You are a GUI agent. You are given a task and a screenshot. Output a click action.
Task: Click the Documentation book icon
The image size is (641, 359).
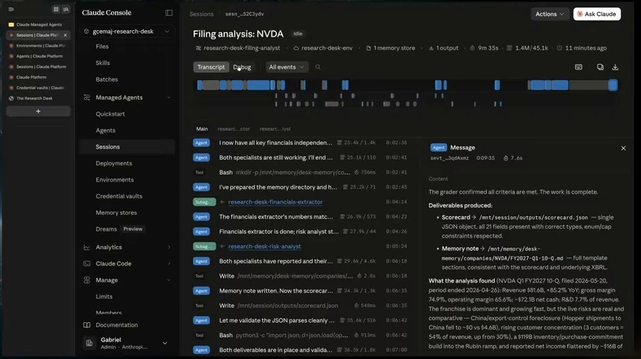coord(87,325)
